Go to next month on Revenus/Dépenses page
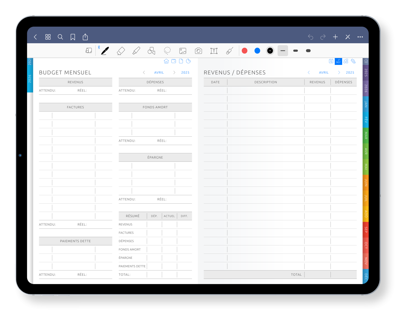 pos(339,73)
